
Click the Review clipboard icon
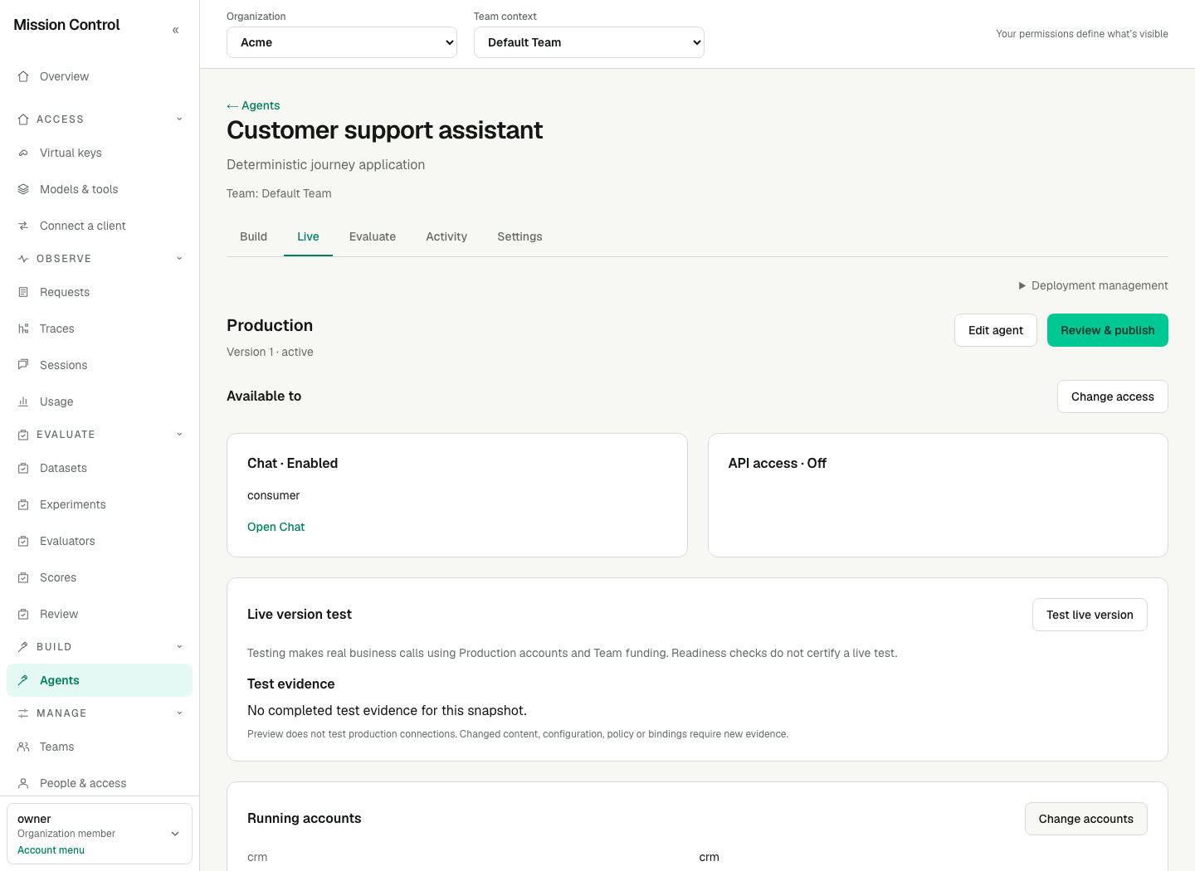(x=23, y=614)
